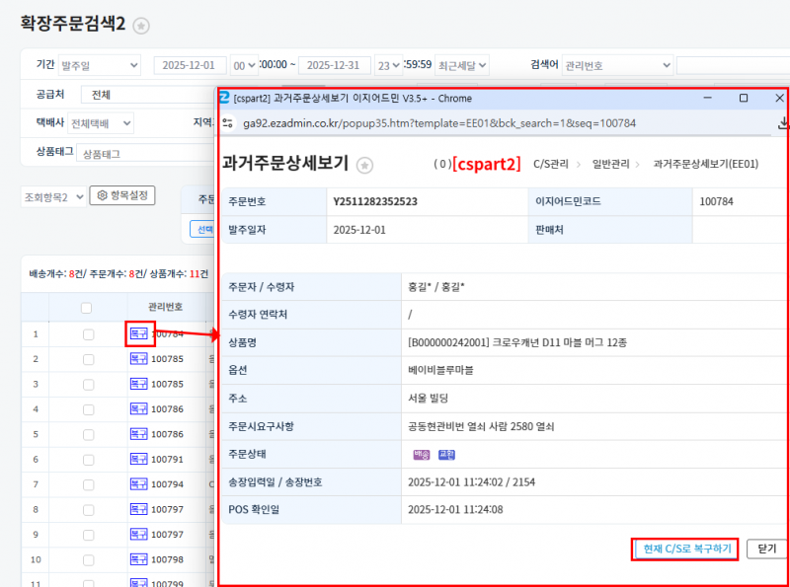Minimize the 과거주문상세보기 Chrome popup window
Image resolution: width=790 pixels, height=587 pixels.
pyautogui.click(x=708, y=99)
